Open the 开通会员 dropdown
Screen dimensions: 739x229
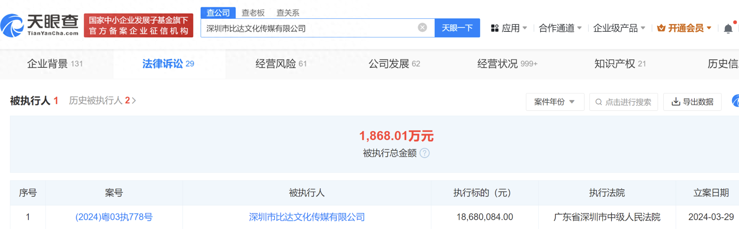pos(684,28)
